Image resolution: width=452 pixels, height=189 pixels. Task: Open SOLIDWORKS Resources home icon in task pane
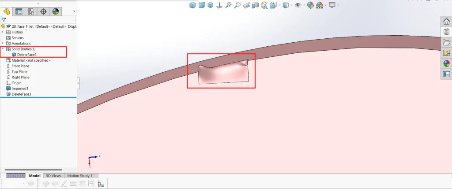point(446,21)
